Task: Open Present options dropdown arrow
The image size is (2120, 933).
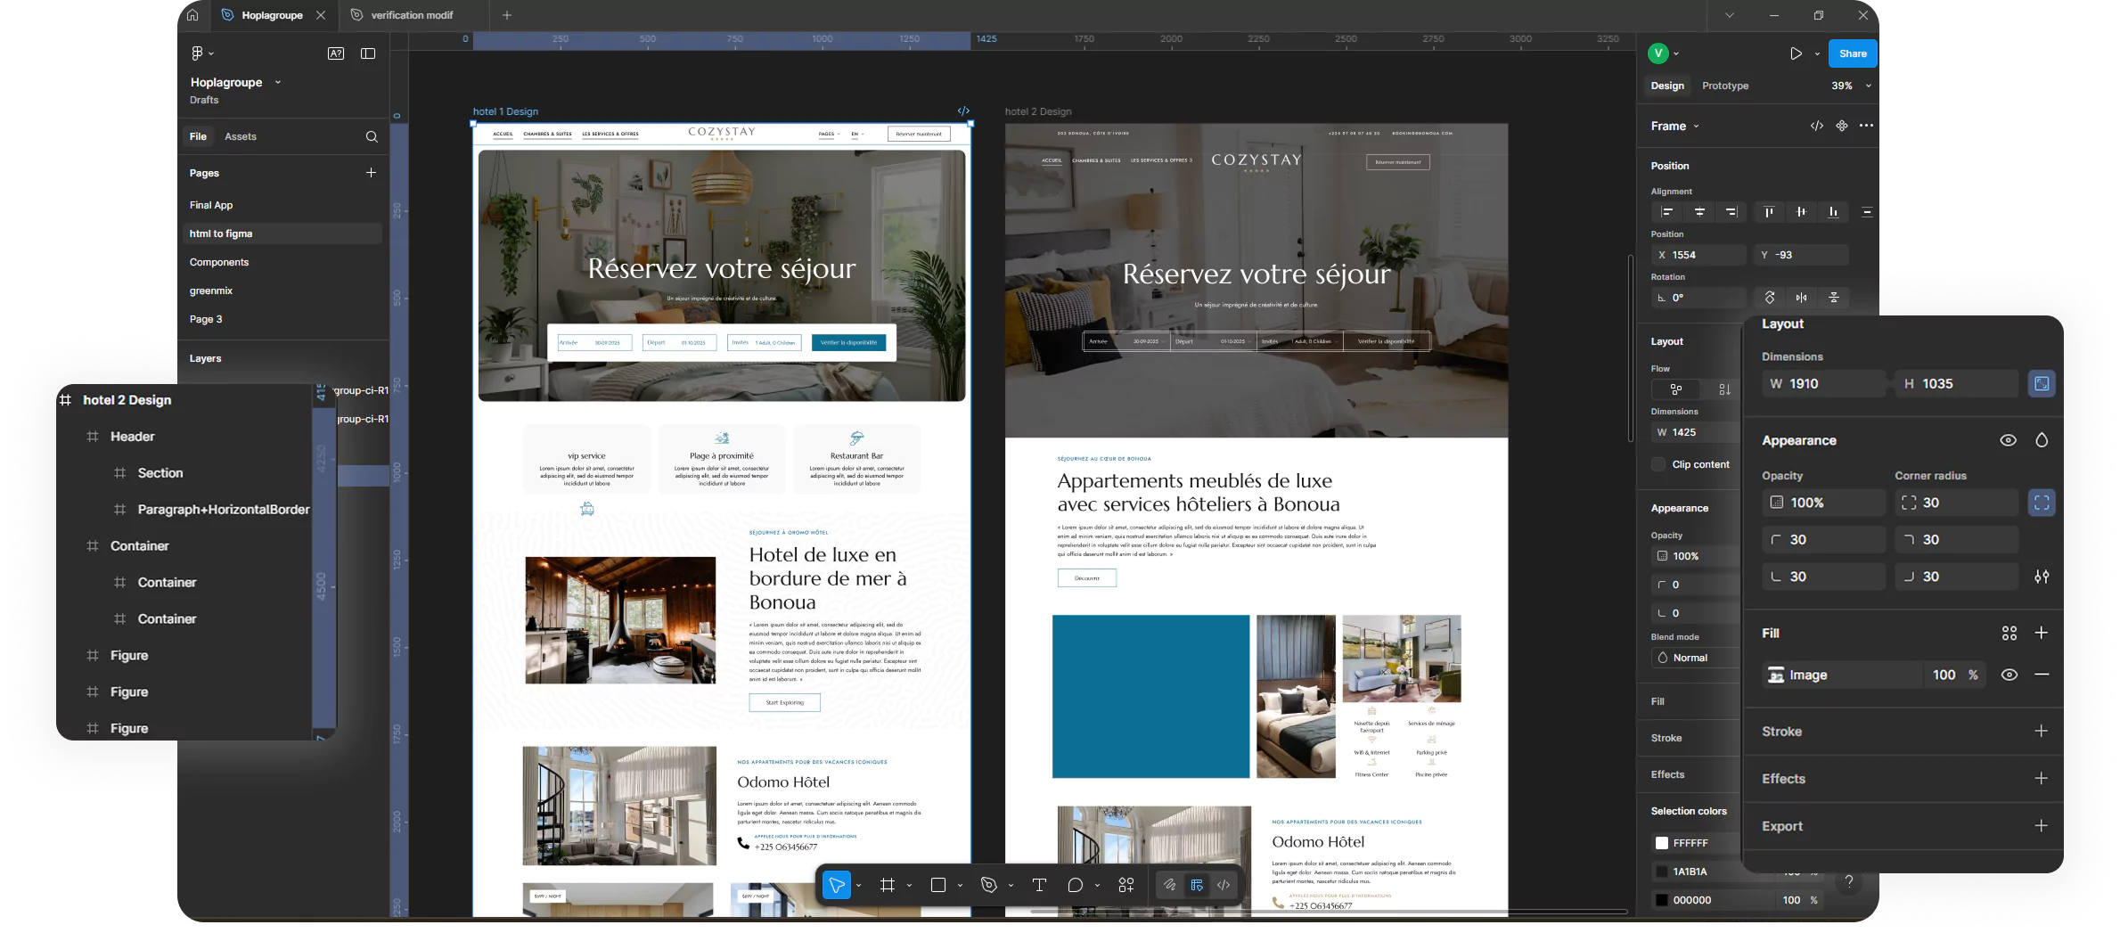Action: (1817, 53)
